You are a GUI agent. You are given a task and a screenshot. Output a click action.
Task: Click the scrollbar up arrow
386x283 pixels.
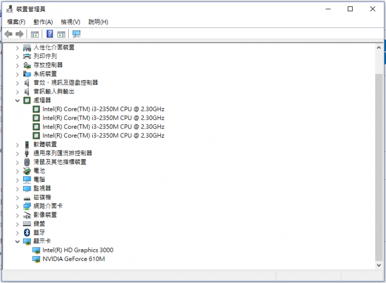point(379,48)
